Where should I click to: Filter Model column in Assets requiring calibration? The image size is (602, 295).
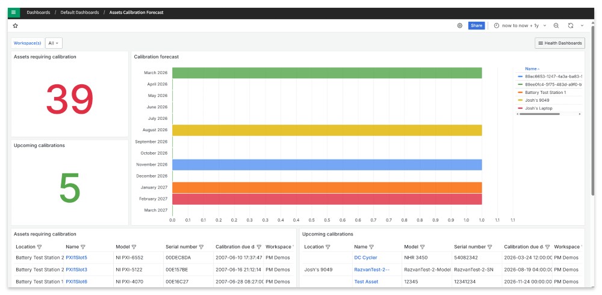point(134,247)
